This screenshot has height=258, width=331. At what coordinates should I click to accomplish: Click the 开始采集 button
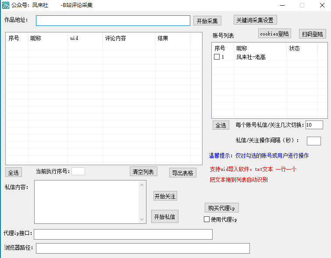coord(207,21)
